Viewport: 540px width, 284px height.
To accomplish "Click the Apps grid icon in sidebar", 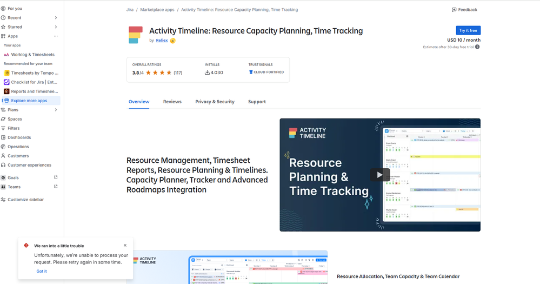I will click(x=3, y=36).
